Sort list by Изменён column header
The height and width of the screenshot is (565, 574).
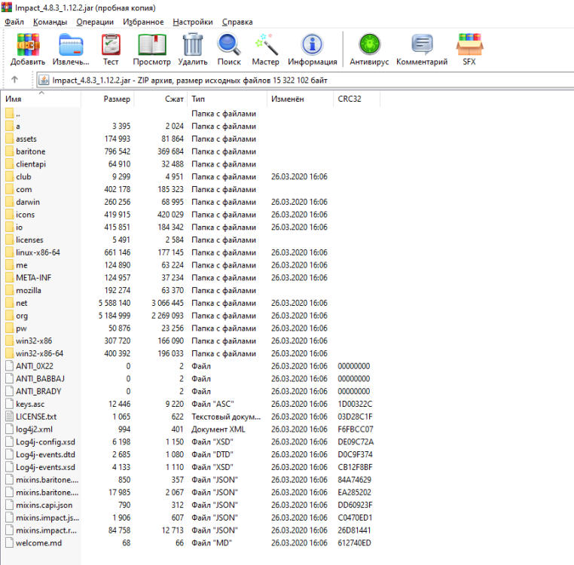point(300,99)
